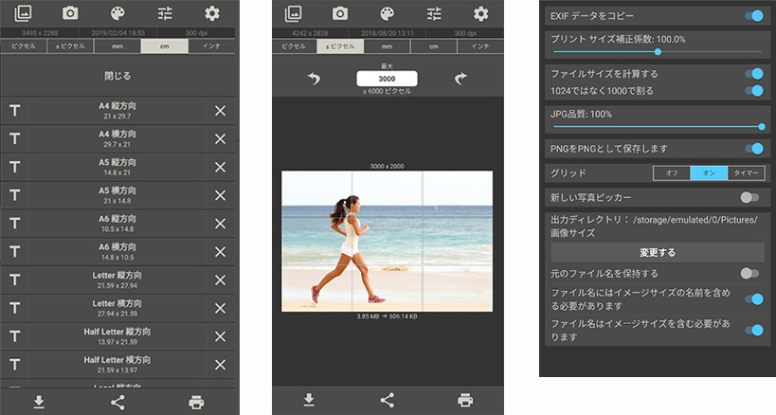The height and width of the screenshot is (415, 776).
Task: Enable 新しい写真ピッカー switch
Action: (x=749, y=197)
